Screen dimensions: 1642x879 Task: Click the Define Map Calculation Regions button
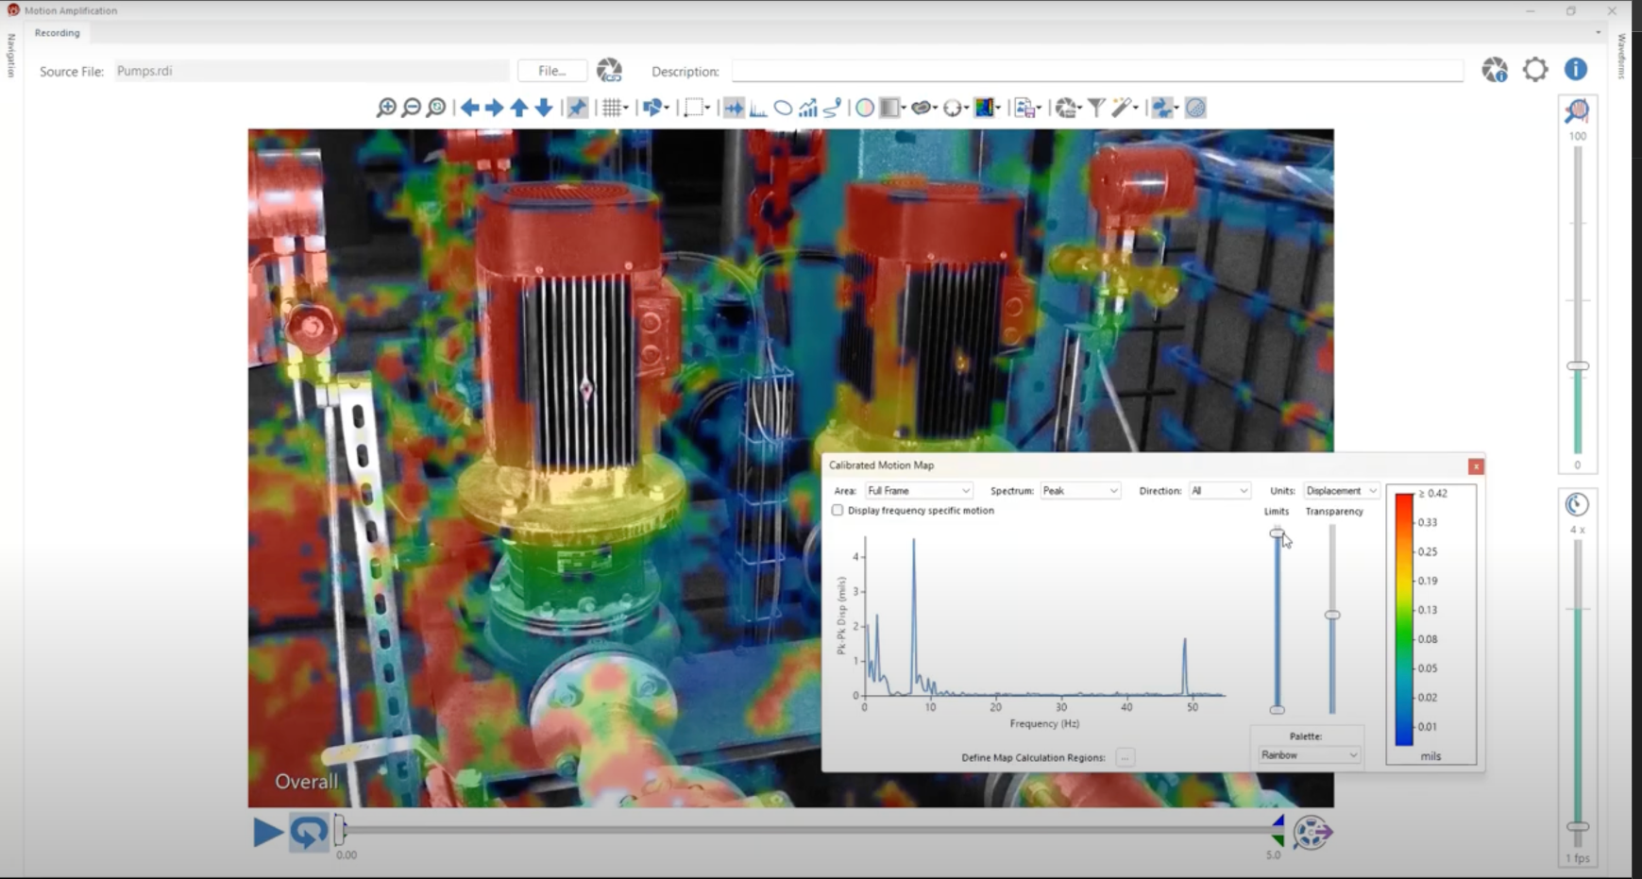click(1125, 757)
